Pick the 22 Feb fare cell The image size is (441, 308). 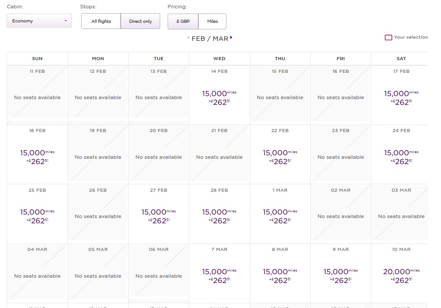click(x=280, y=157)
